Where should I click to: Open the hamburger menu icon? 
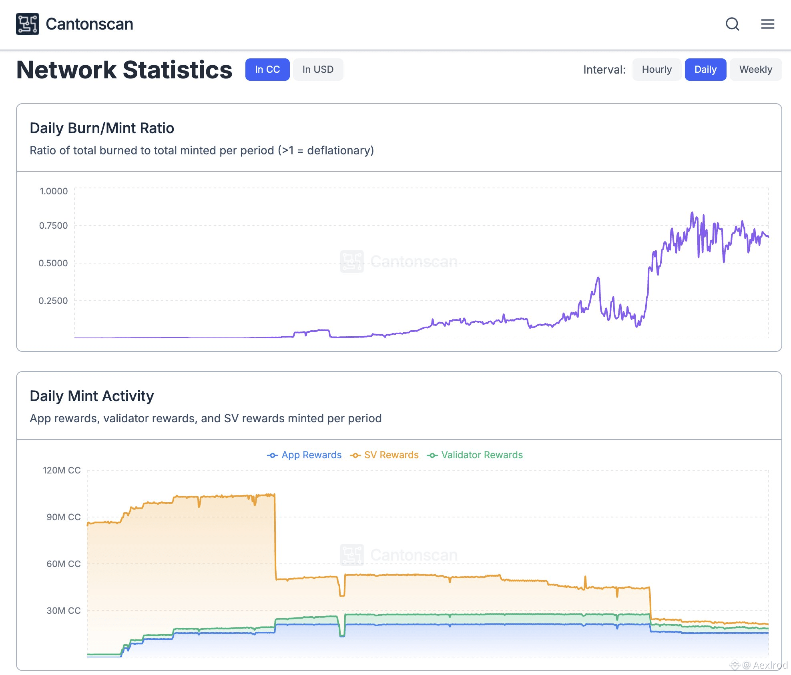coord(768,24)
